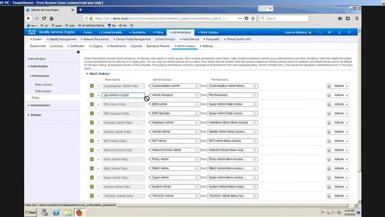The width and height of the screenshot is (385, 217).
Task: Open Actions dropdown for ERS Operator Policy
Action: coord(341,113)
